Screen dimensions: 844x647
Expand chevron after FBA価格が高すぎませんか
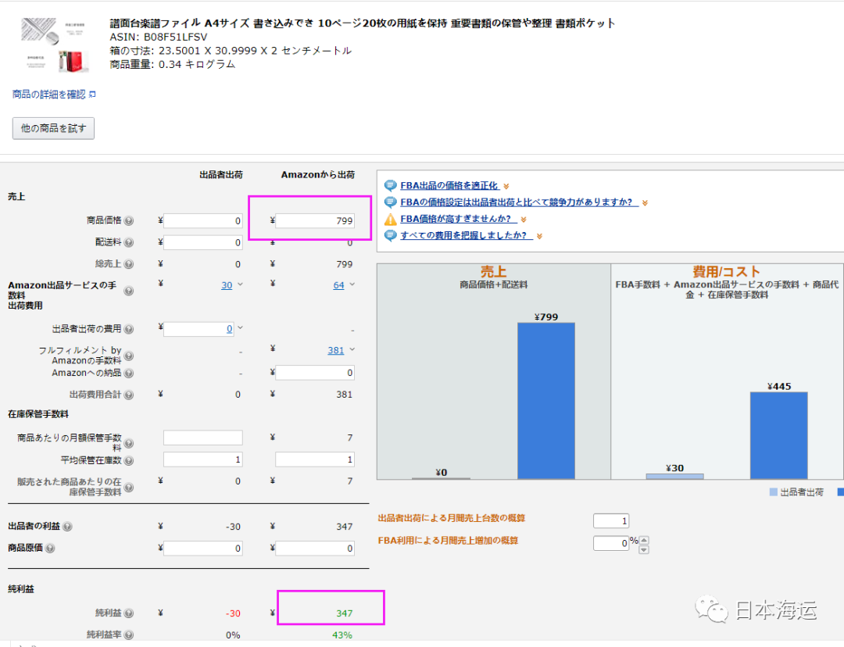523,220
